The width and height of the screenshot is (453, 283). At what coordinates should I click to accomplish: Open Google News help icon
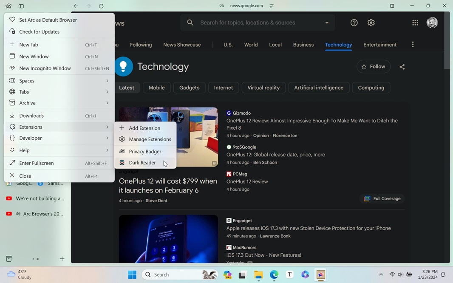(354, 23)
